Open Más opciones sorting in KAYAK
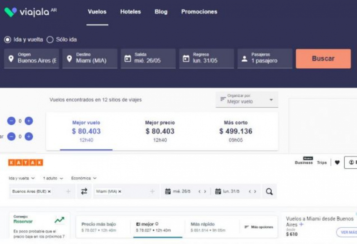The height and width of the screenshot is (244, 357). point(259,227)
